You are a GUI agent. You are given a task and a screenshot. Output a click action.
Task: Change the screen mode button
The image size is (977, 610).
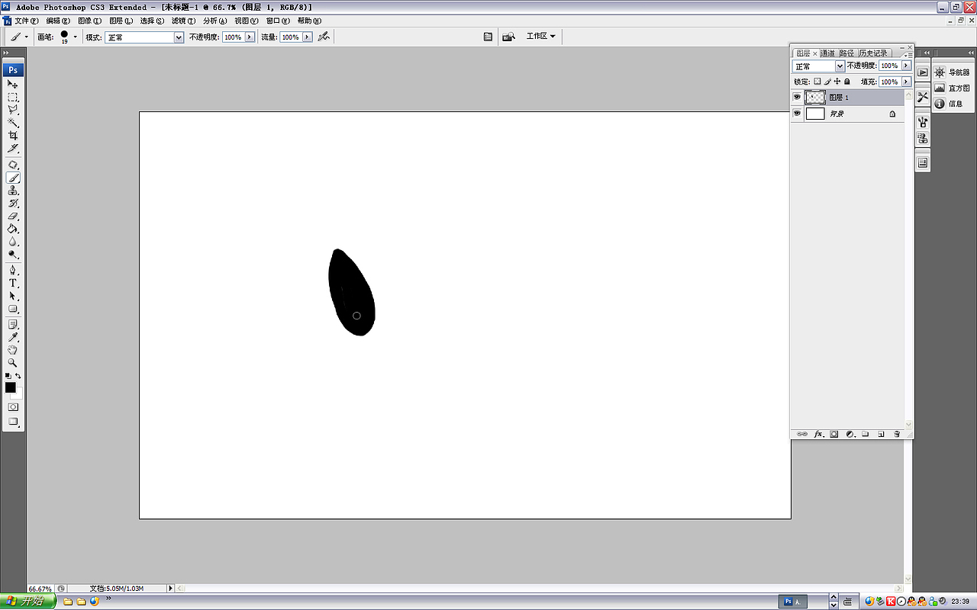click(13, 422)
